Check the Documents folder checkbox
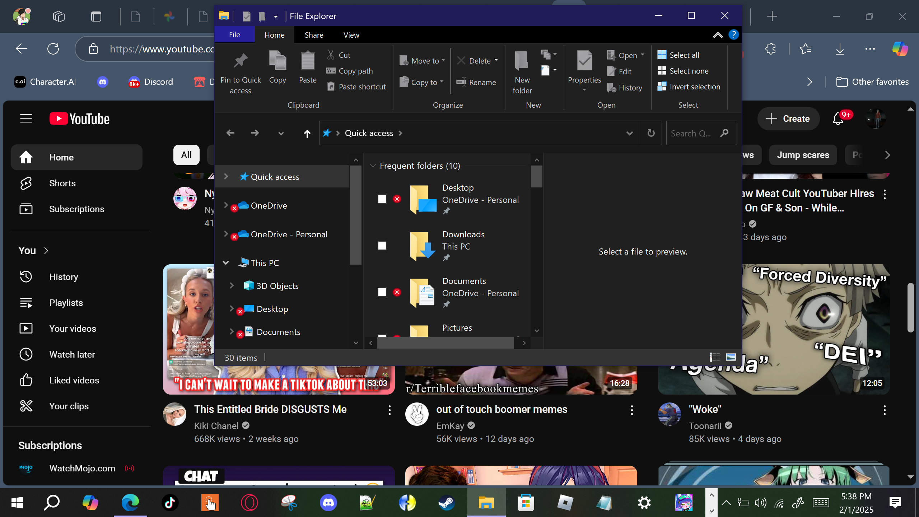 pyautogui.click(x=382, y=292)
